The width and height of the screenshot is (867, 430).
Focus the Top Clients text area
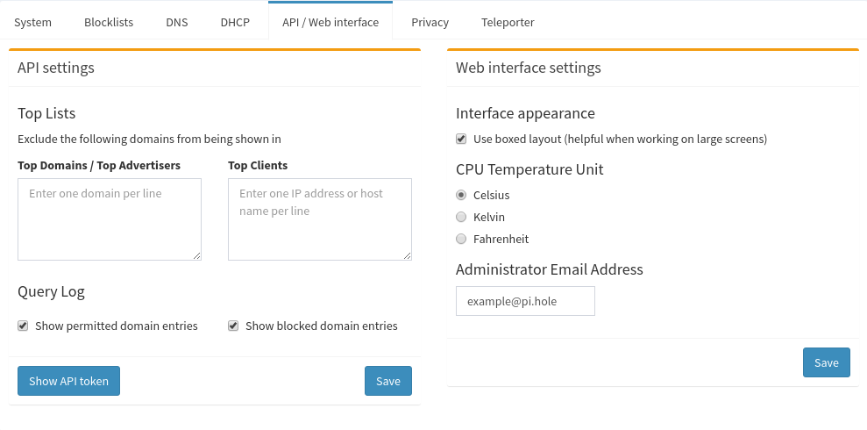click(x=320, y=219)
